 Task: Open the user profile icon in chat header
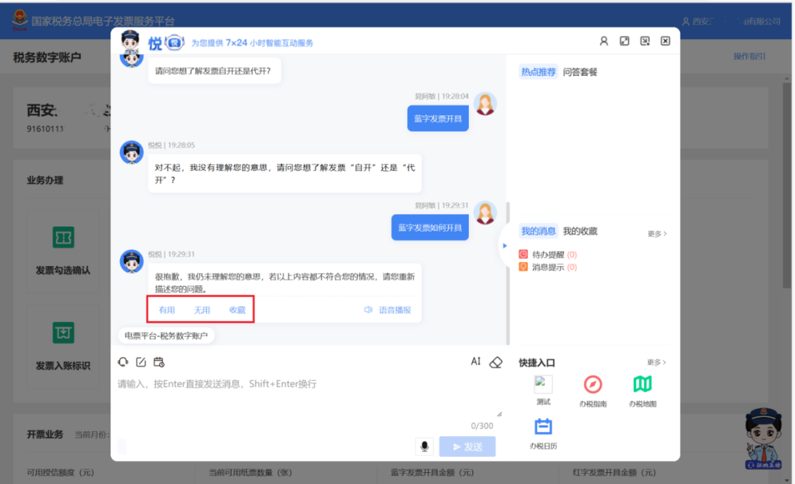pos(604,41)
